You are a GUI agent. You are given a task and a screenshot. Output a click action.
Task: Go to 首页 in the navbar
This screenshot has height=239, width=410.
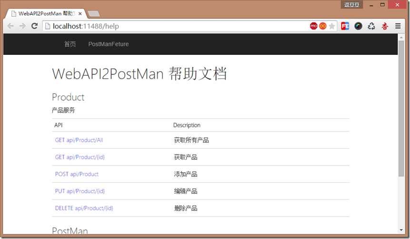pyautogui.click(x=70, y=44)
